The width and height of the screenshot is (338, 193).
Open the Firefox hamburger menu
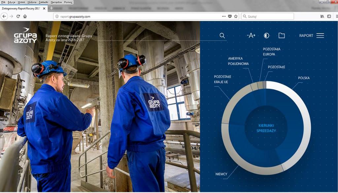[x=337, y=16]
